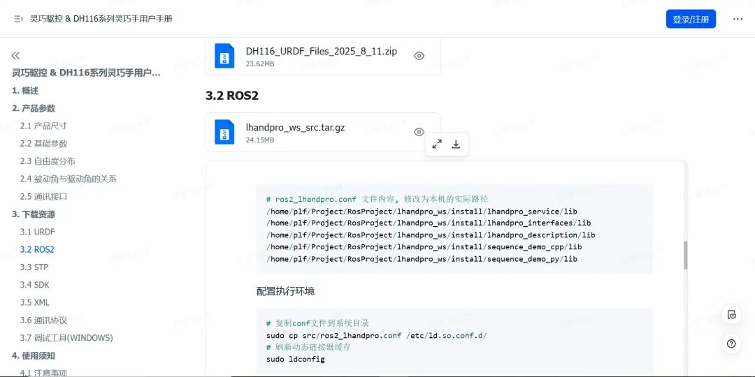Image resolution: width=755 pixels, height=377 pixels.
Task: Click the sudo ldconfig command line
Action: pos(296,360)
